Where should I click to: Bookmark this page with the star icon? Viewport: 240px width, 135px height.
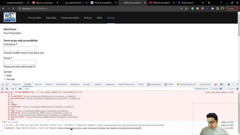coord(186,9)
